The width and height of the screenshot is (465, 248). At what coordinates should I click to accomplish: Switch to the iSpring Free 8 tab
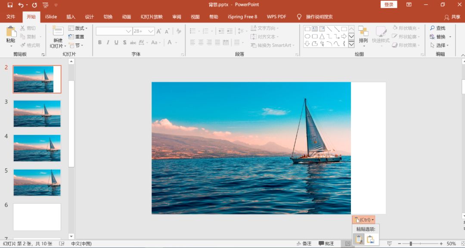click(242, 17)
